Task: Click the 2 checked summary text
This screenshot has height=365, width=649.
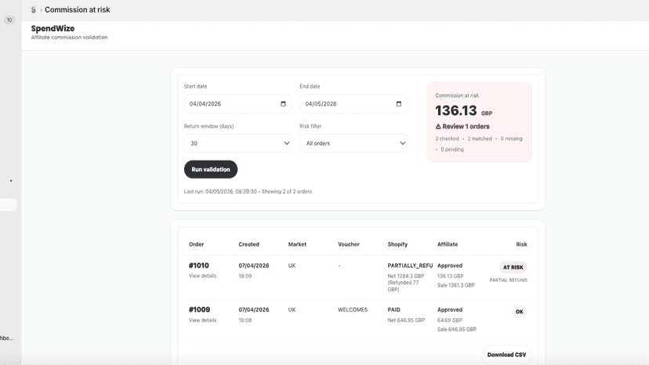Action: coord(447,139)
